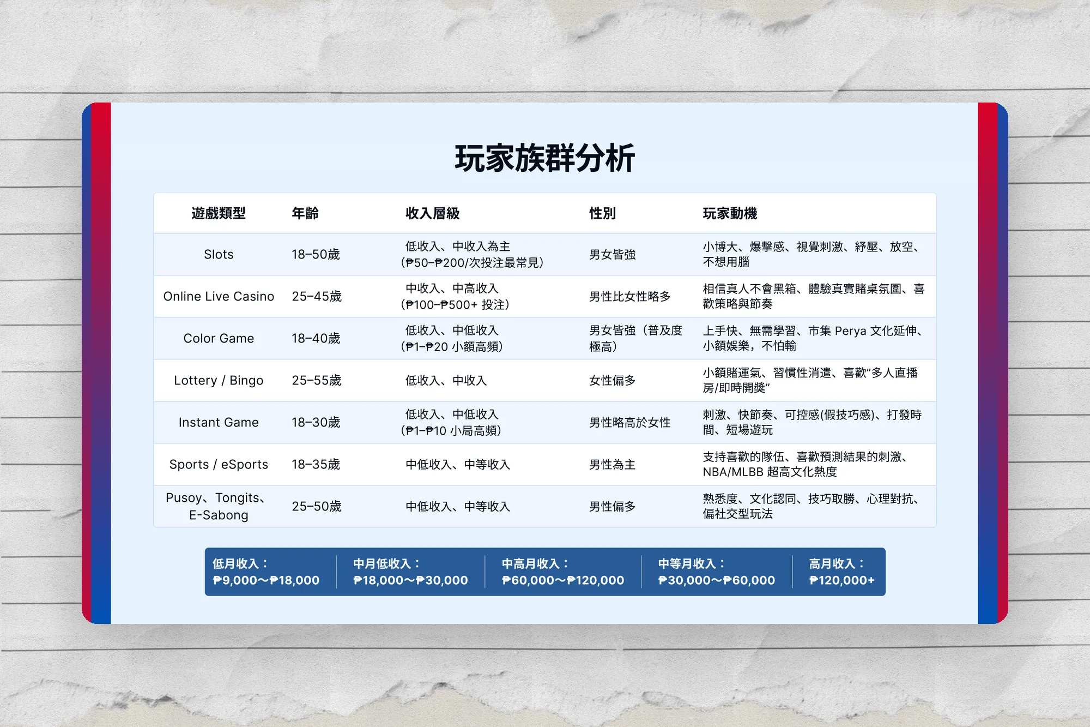Select the 年齡 column header
This screenshot has width=1090, height=727.
coord(305,213)
